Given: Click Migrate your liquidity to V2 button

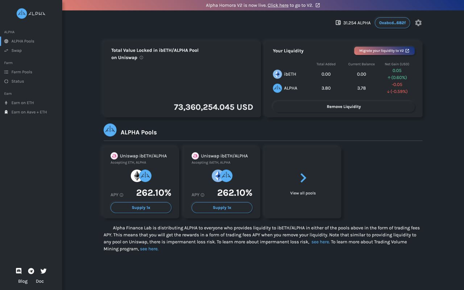Looking at the screenshot, I should point(384,51).
